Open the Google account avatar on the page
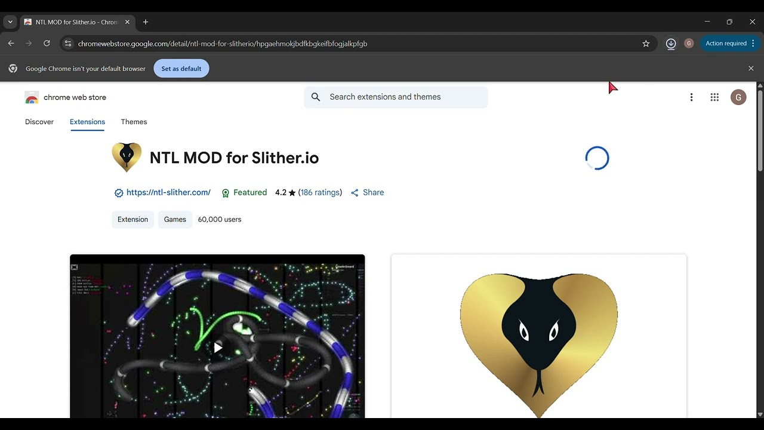 coord(738,97)
